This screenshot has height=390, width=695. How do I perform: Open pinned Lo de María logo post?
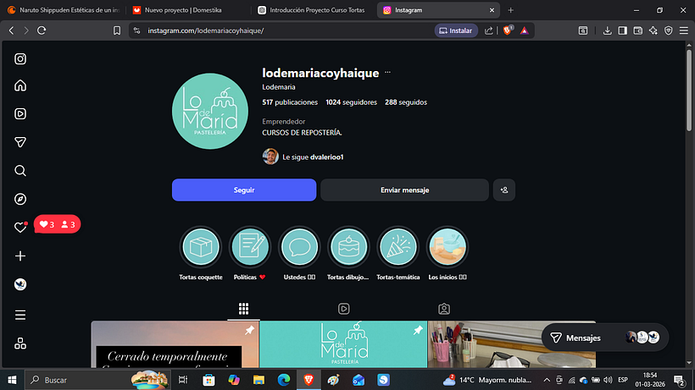tap(343, 344)
